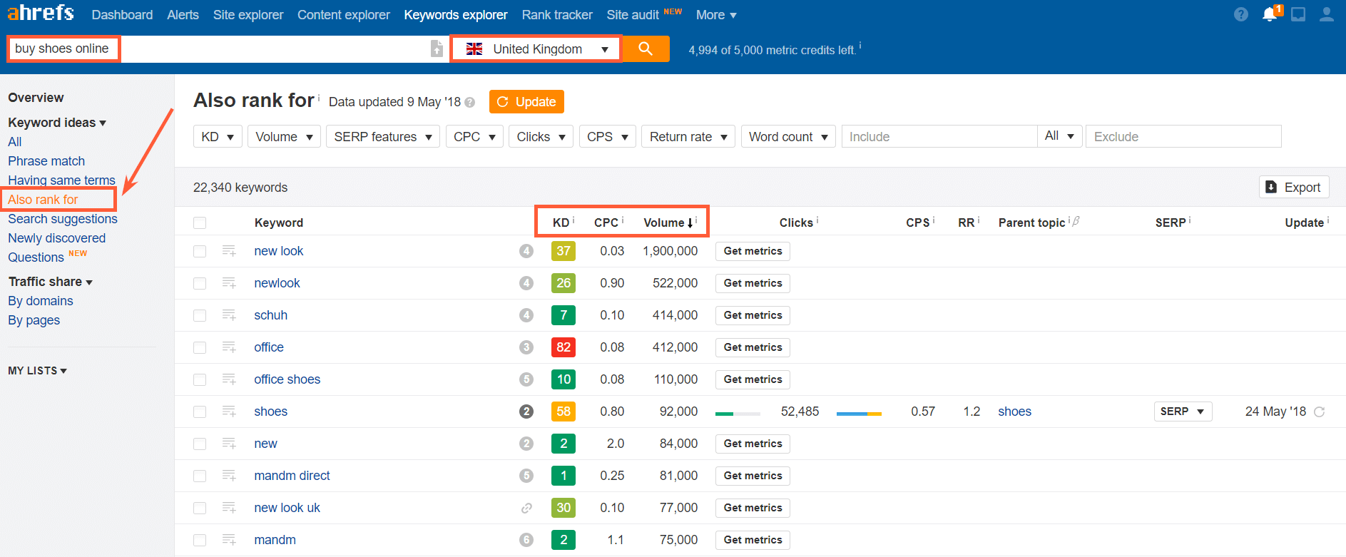Click the add-to-list icon for mandm

coord(229,540)
